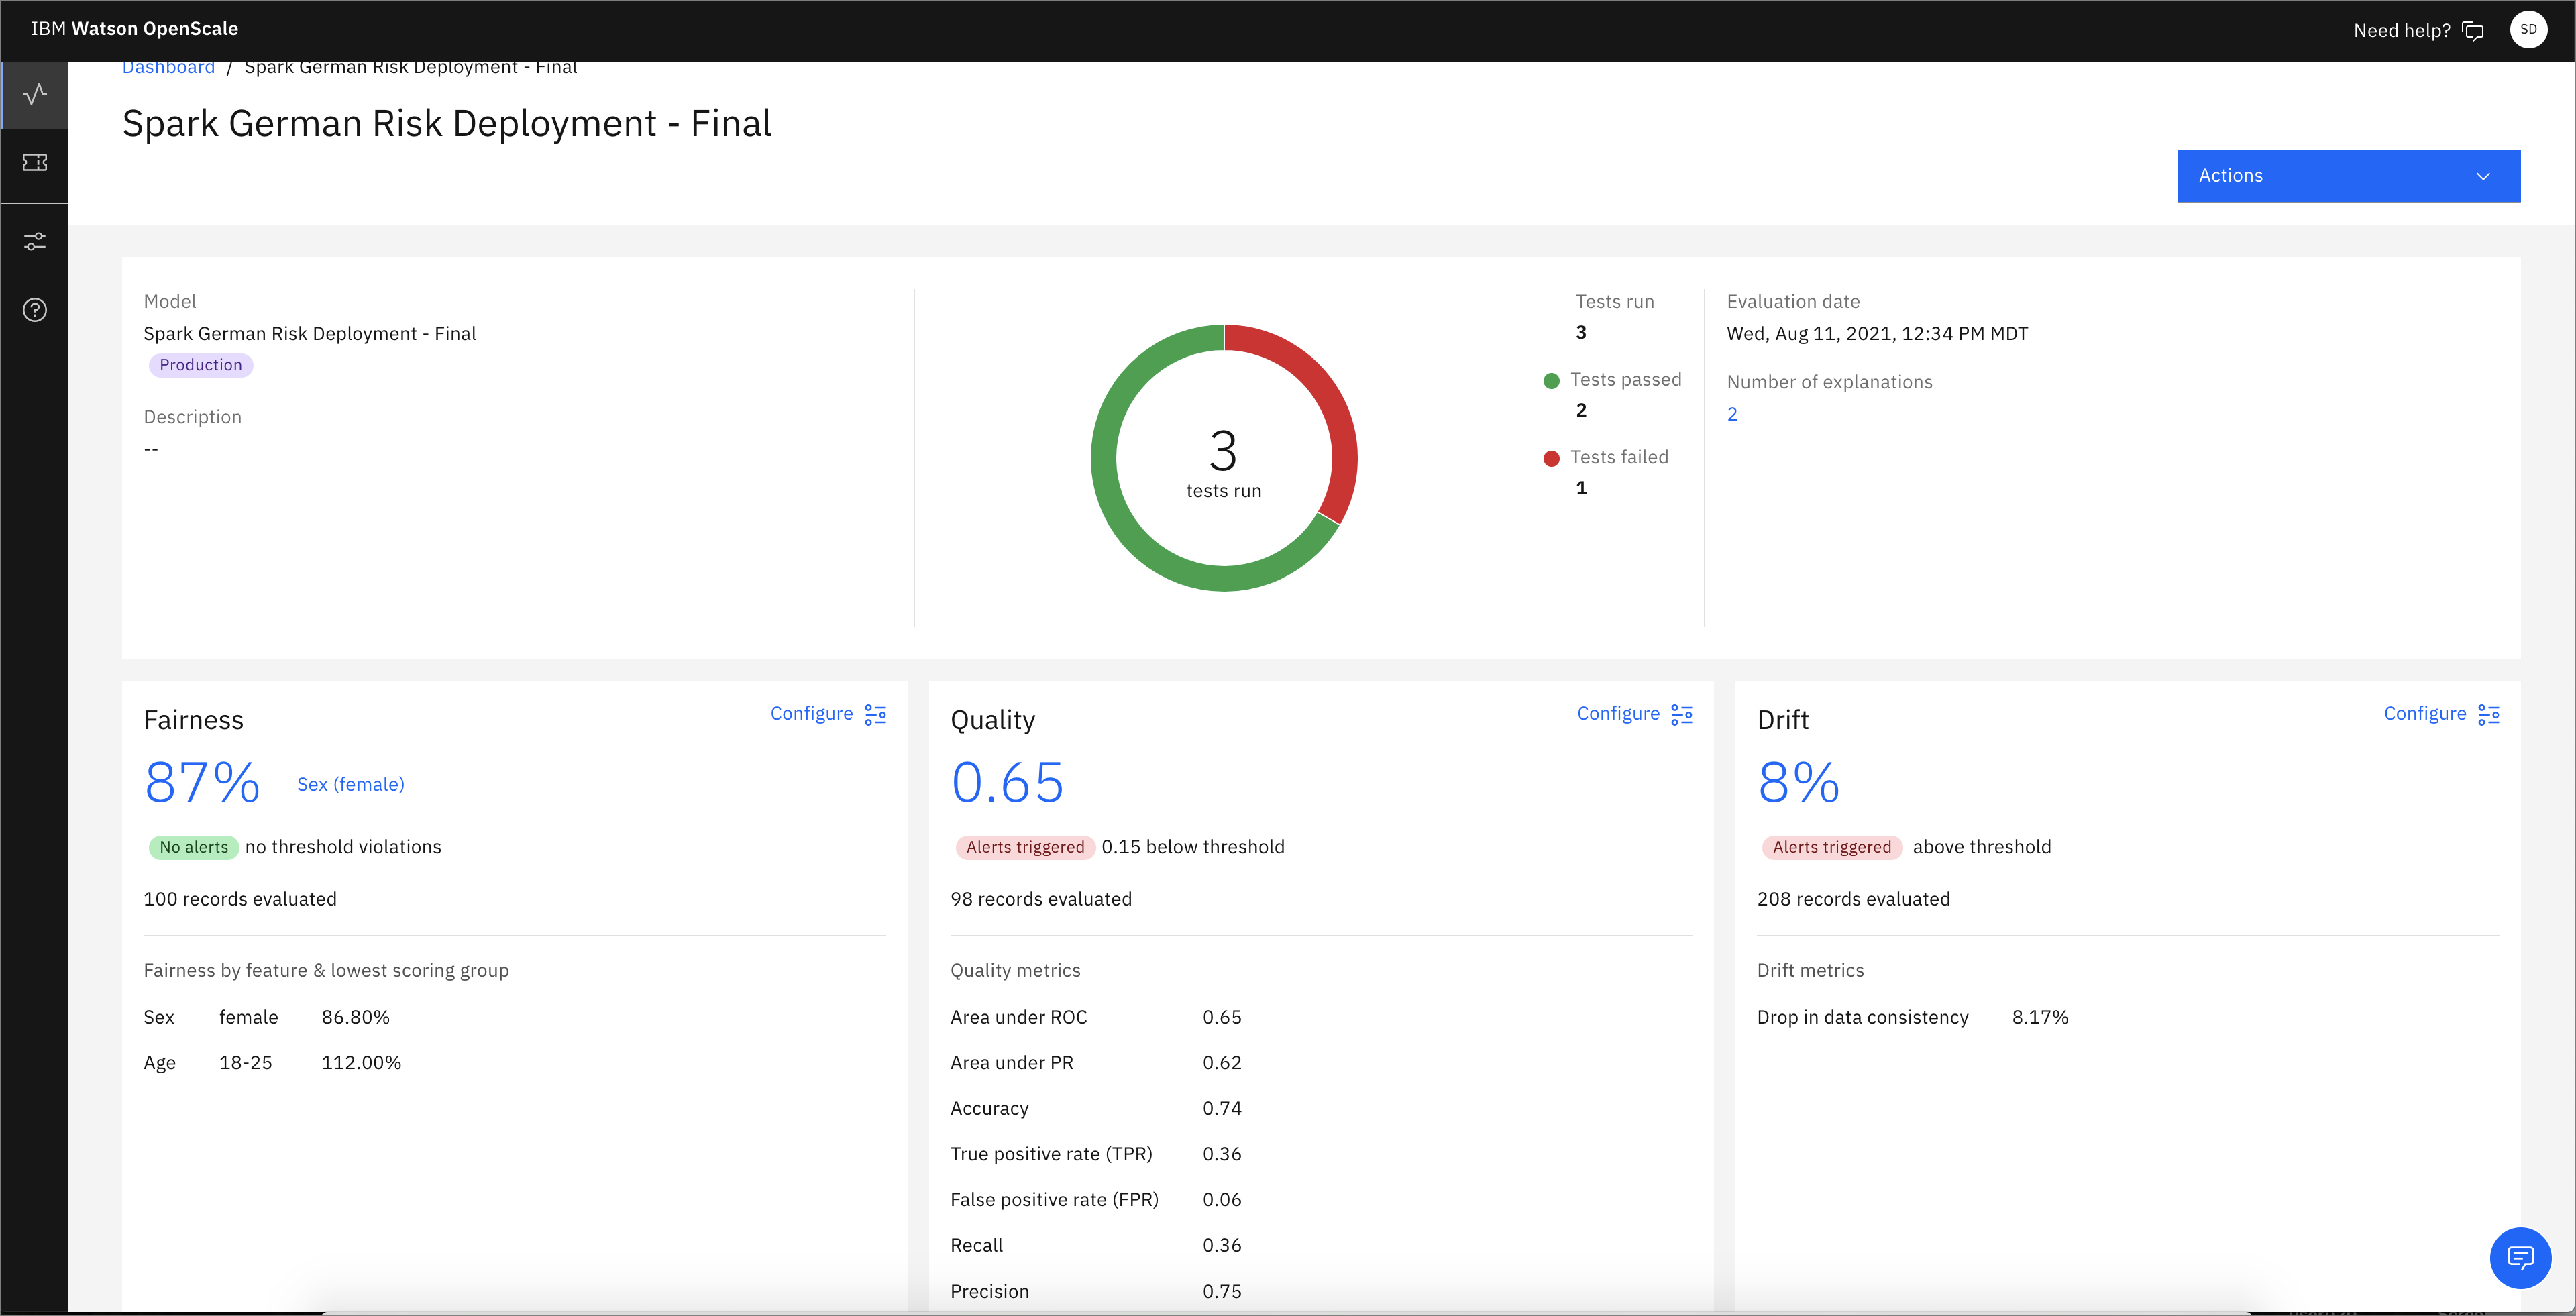Click the Need help chat icon
The image size is (2576, 1316).
pos(2473,31)
